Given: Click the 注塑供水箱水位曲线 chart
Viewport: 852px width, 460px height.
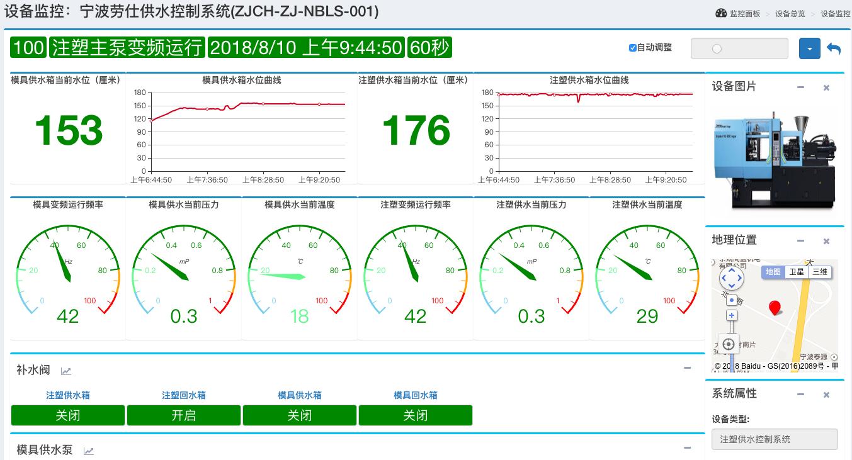Looking at the screenshot, I should coord(589,129).
